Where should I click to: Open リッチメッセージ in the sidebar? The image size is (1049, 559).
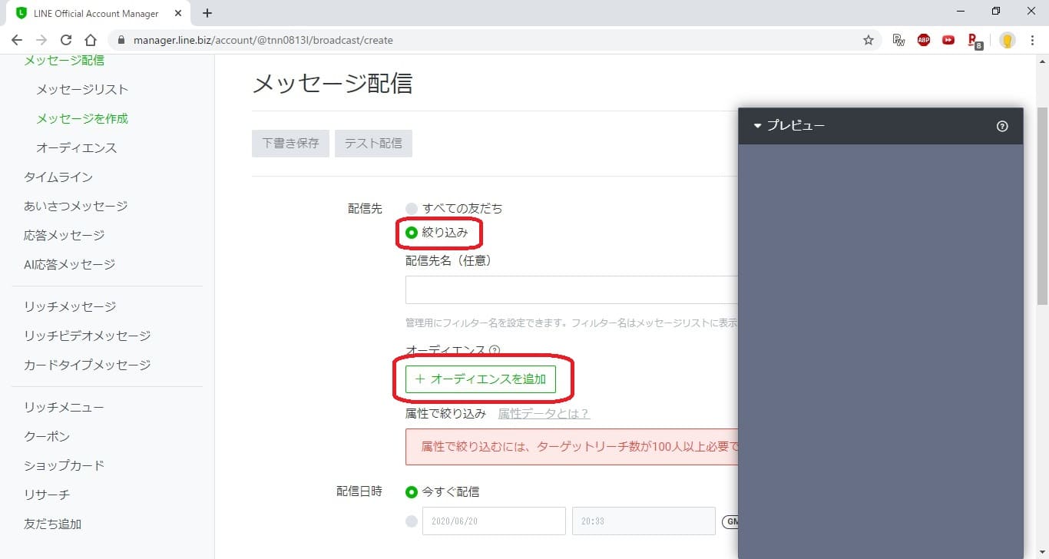tap(70, 307)
